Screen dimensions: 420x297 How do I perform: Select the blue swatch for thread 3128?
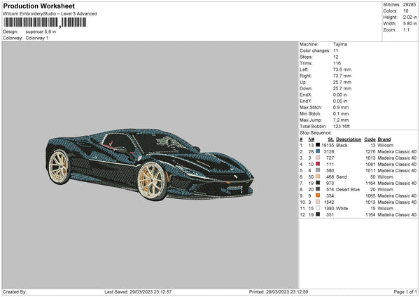[x=317, y=151]
